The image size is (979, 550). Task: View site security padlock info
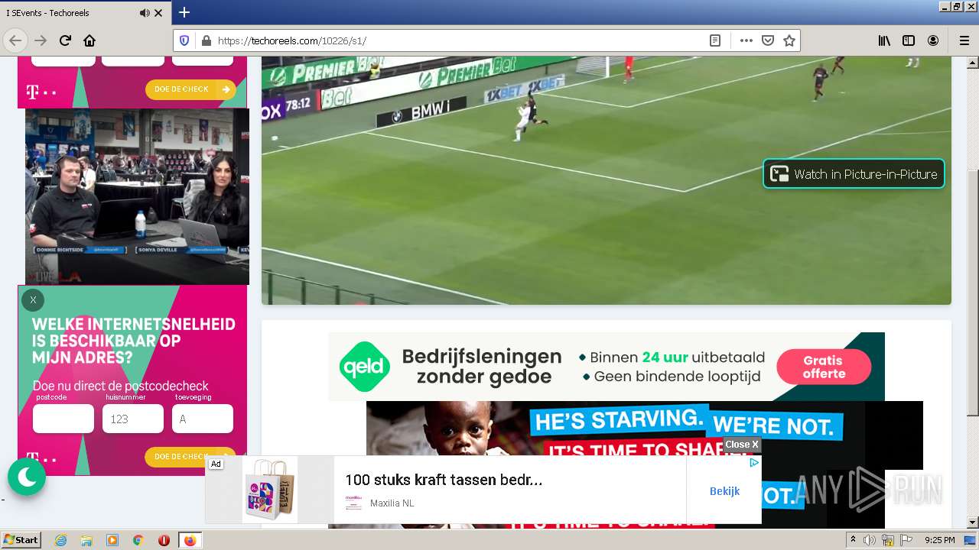point(206,40)
